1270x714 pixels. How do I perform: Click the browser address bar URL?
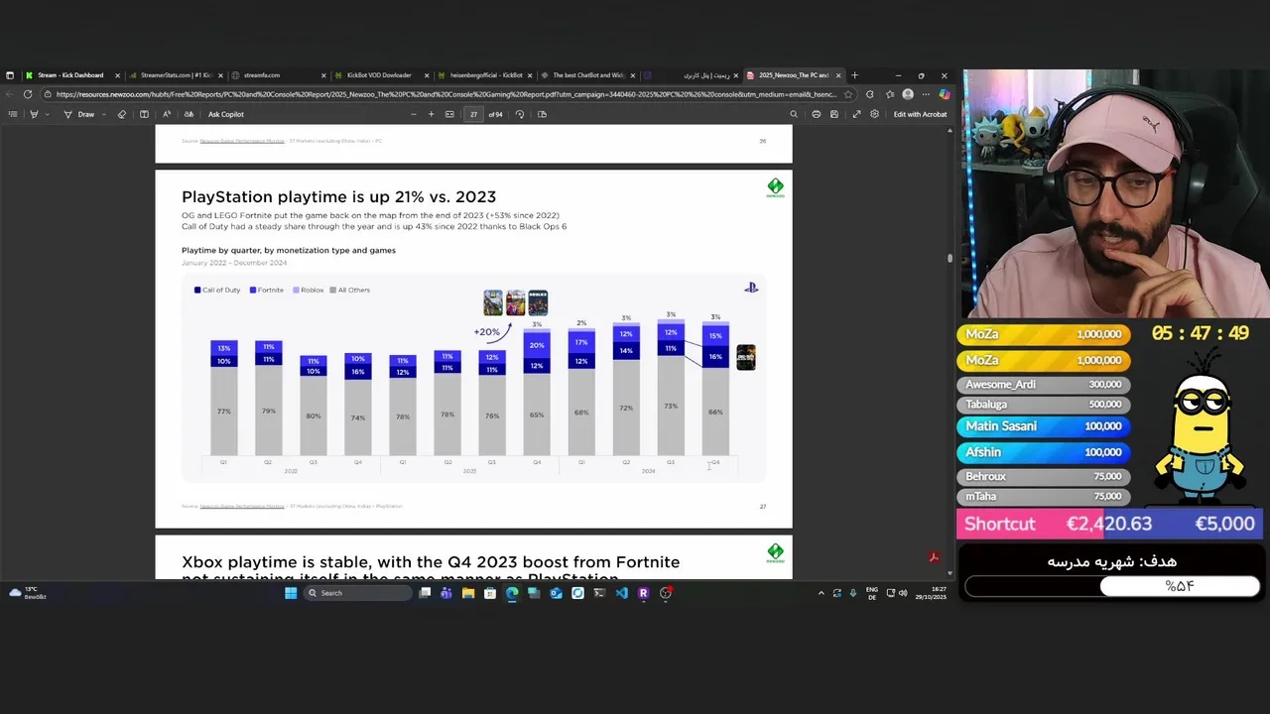pos(446,94)
